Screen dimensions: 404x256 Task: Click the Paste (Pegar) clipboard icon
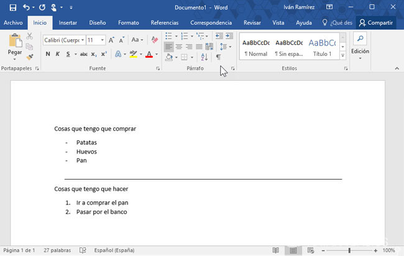14,42
